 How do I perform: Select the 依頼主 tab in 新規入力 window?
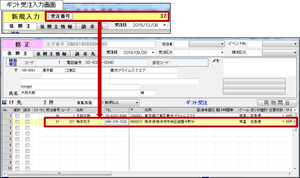[x=20, y=26]
